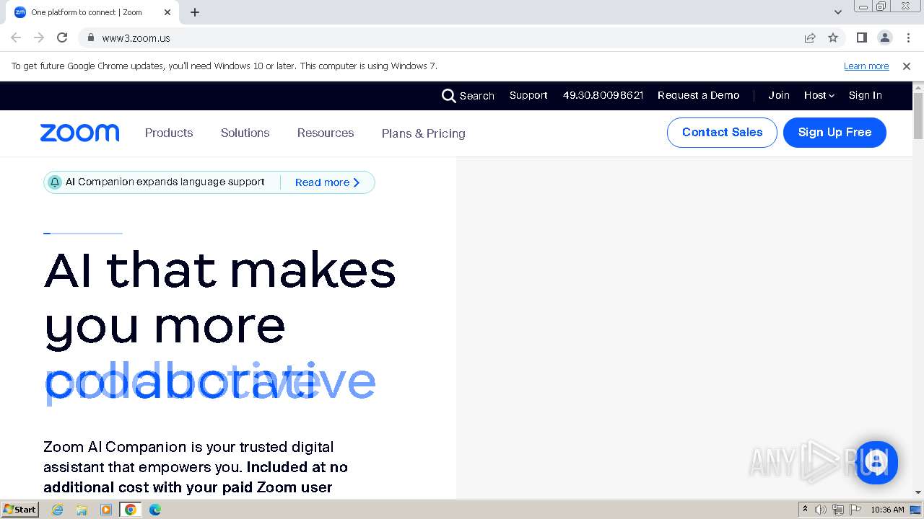Go to Plans & Pricing
Image resolution: width=924 pixels, height=519 pixels.
[x=423, y=133]
